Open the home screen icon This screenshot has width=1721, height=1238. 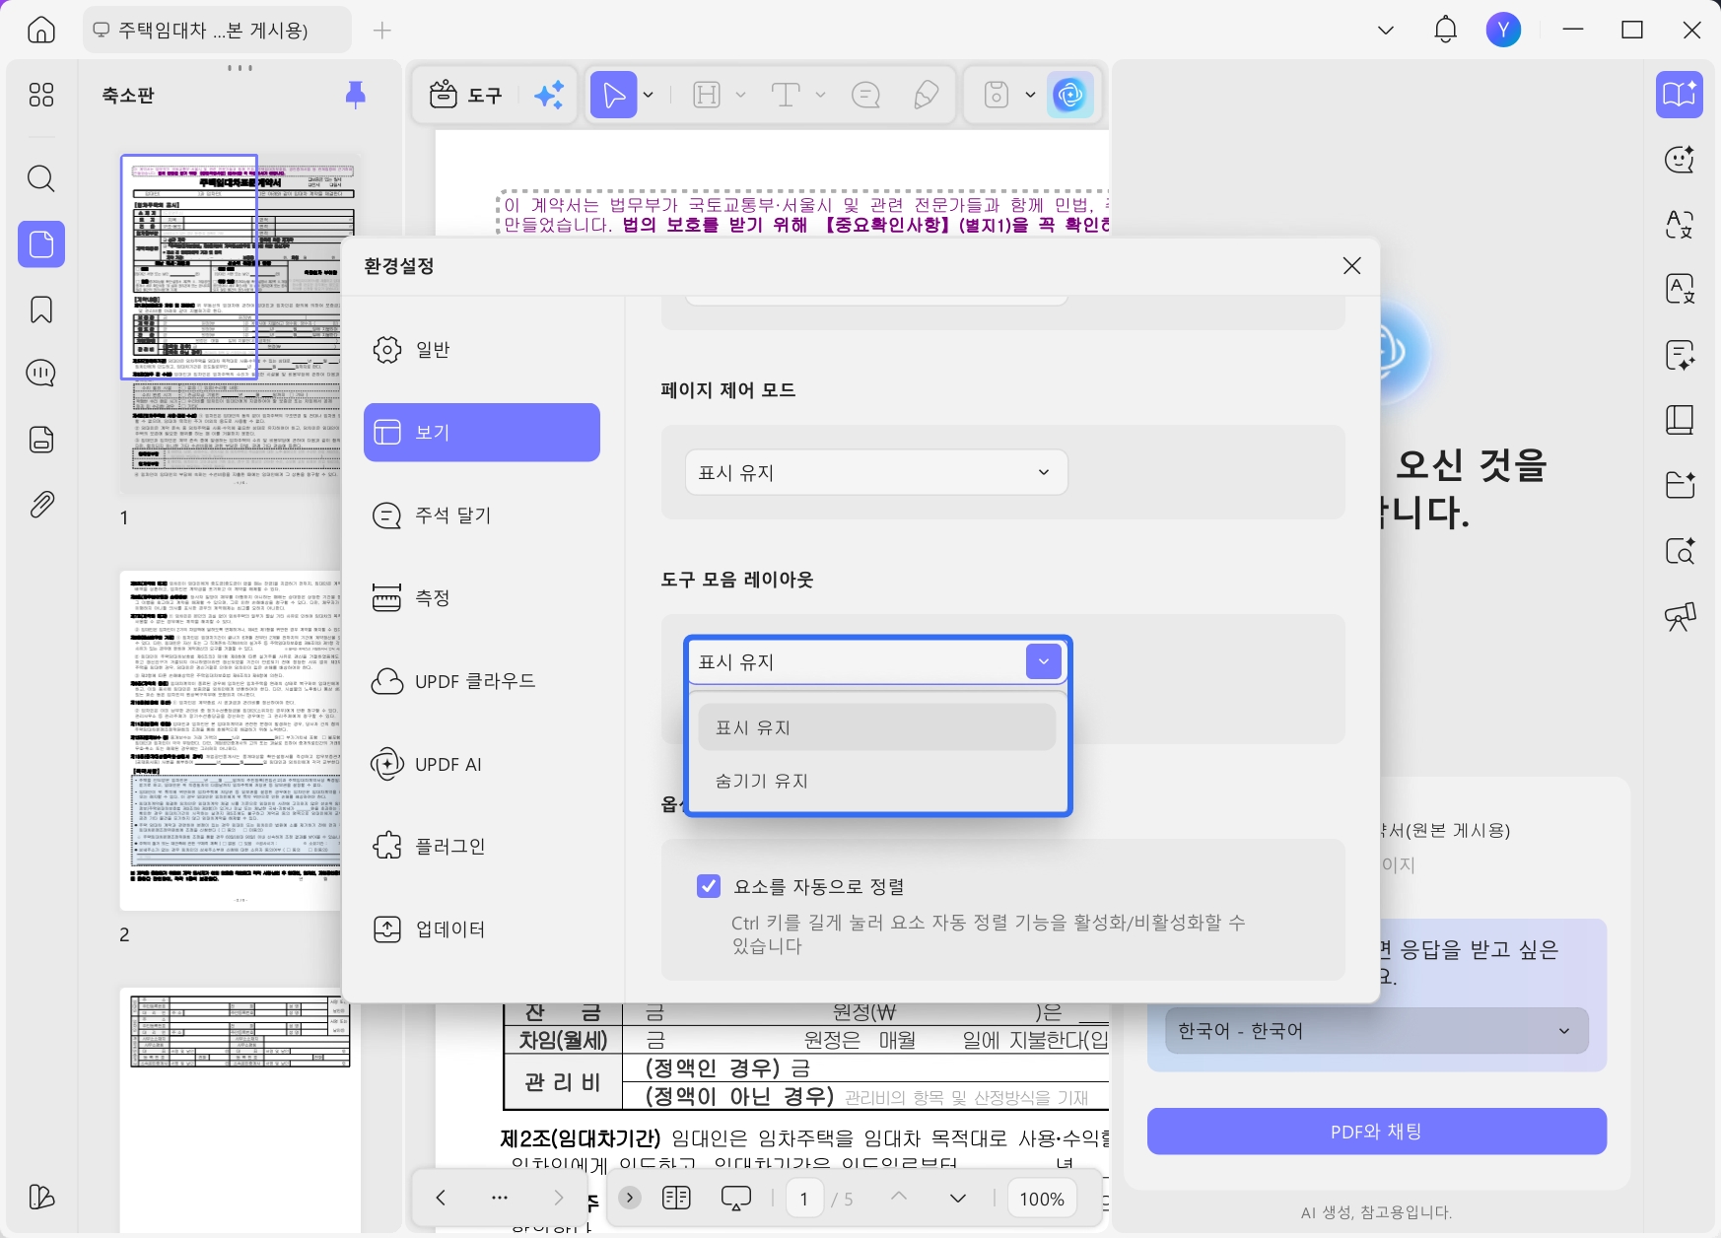[x=41, y=30]
